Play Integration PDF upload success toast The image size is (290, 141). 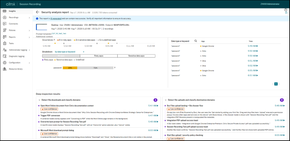280,120
